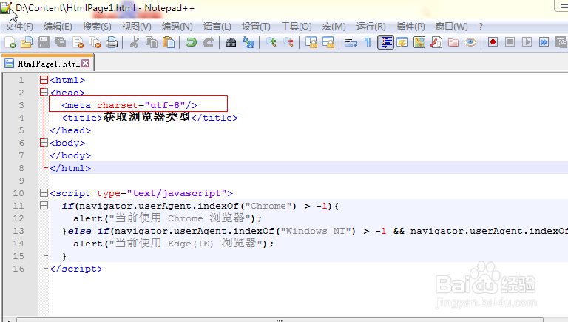Image resolution: width=568 pixels, height=322 pixels.
Task: Synchronize vertical scrolling toolbar icon
Action: 311,42
